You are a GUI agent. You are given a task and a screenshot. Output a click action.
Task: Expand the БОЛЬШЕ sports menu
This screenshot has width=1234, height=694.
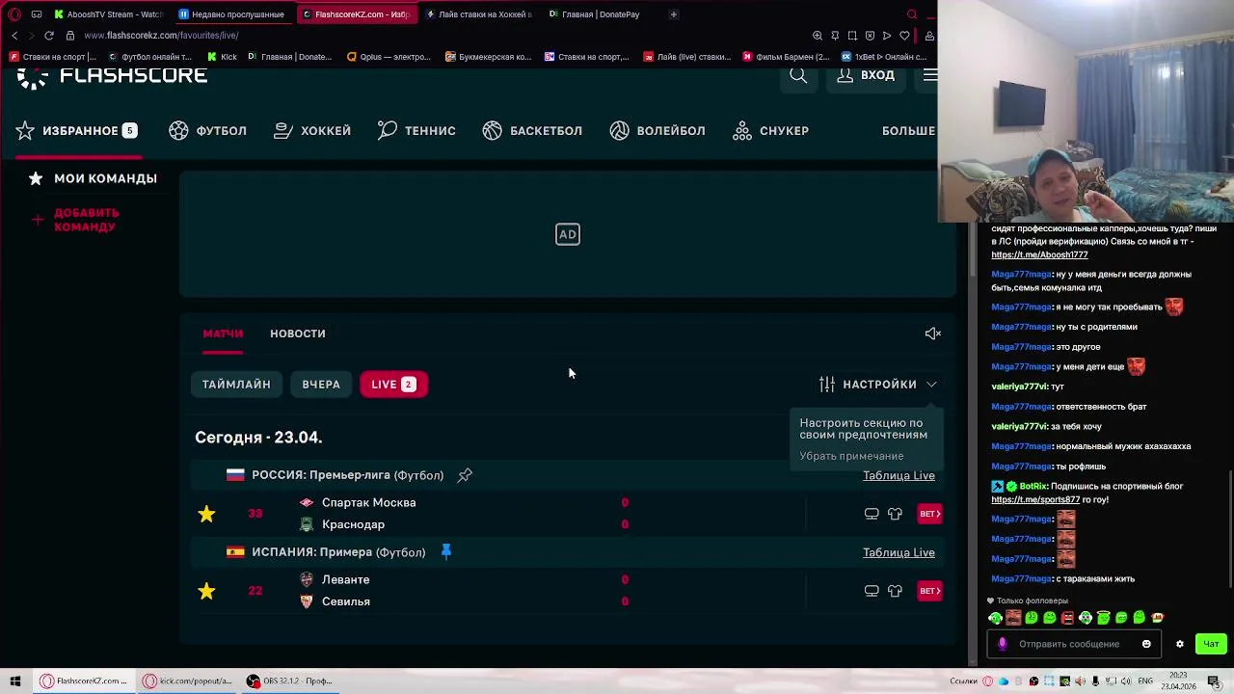(x=908, y=130)
